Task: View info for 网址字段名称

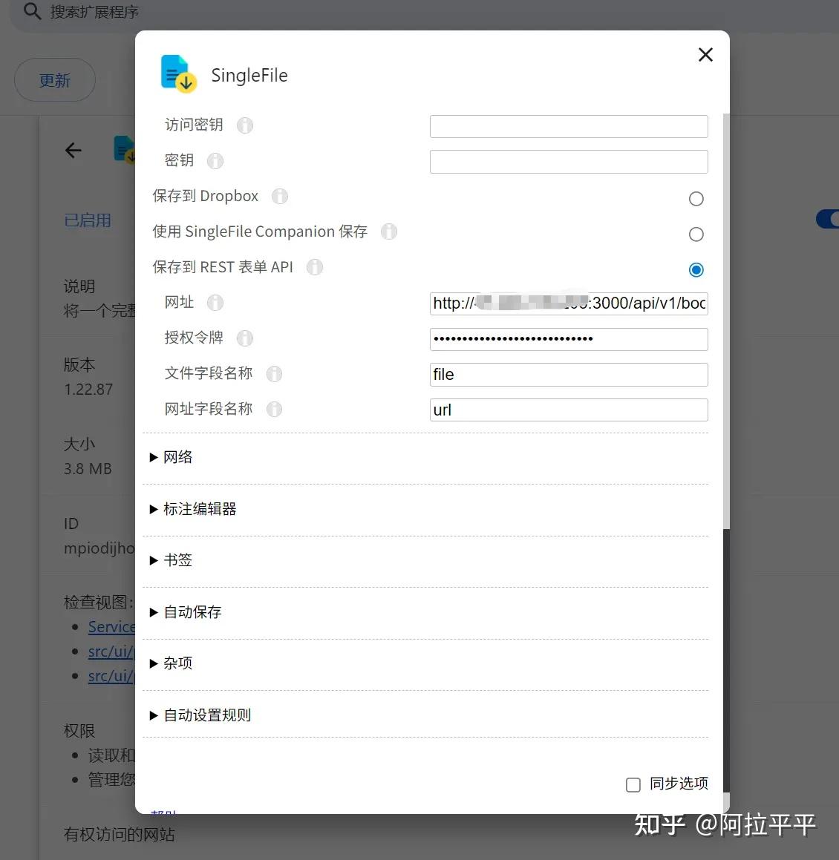Action: [274, 409]
